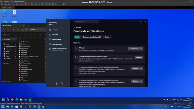
Task: Open the VMware File menu
Action: (x=2, y=4)
